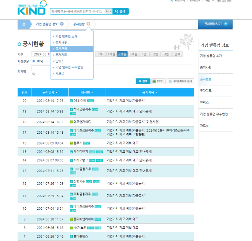This screenshot has height=241, width=252.
Task: Open sidebar link 투자지표
Action: coord(206,91)
